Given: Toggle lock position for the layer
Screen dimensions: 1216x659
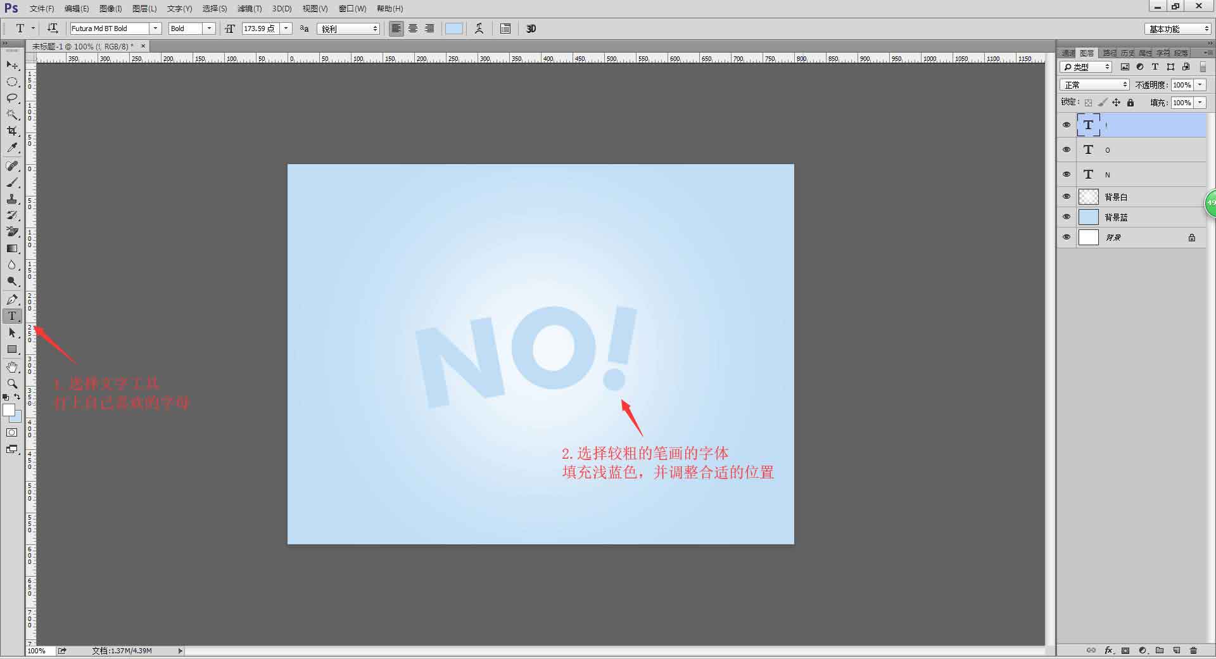Looking at the screenshot, I should pyautogui.click(x=1116, y=103).
